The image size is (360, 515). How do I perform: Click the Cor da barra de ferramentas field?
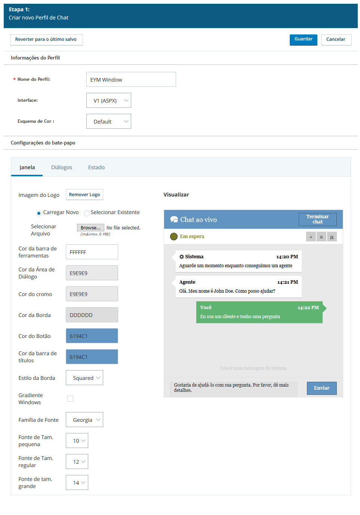[x=92, y=252]
